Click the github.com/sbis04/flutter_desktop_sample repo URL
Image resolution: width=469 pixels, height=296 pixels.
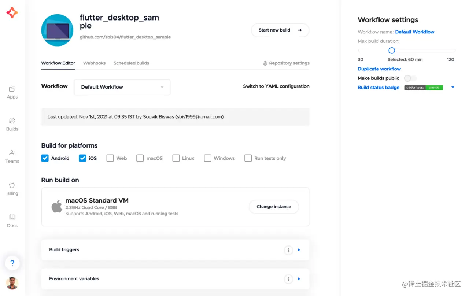[x=125, y=37]
